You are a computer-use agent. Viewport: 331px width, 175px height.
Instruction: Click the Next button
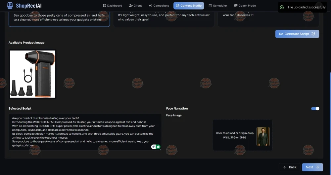(x=312, y=167)
